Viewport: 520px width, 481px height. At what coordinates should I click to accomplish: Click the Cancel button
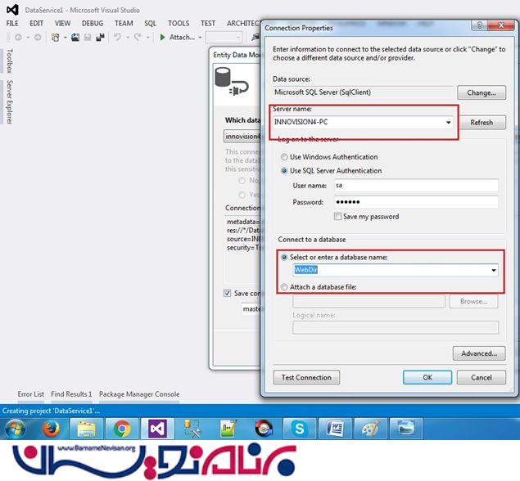pos(482,378)
